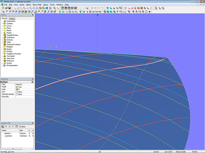This screenshot has width=205, height=153.
Task: Click the pan cross-arrows view icon
Action: (x=150, y=12)
